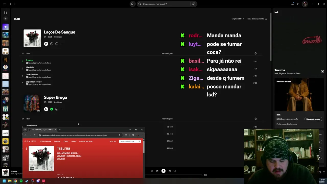Viewport: 327px width, 184px height.
Task: Select the track Grab And Go
Action: click(x=32, y=75)
